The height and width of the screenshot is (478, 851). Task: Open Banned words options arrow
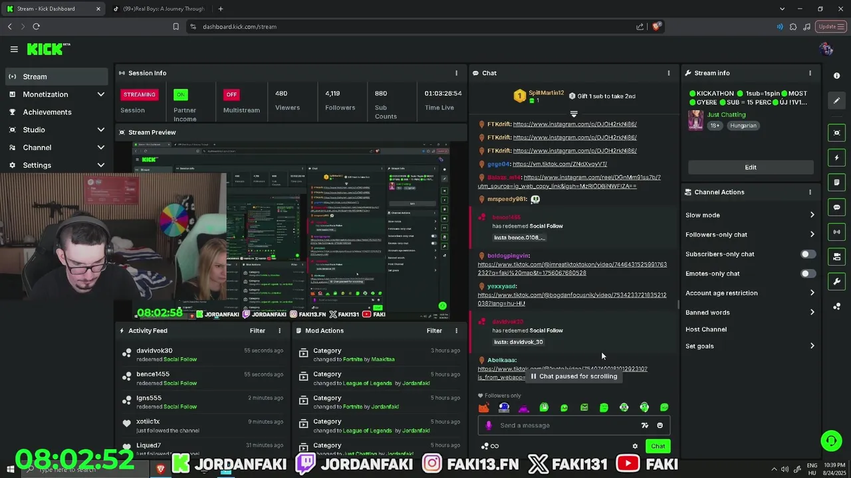812,312
